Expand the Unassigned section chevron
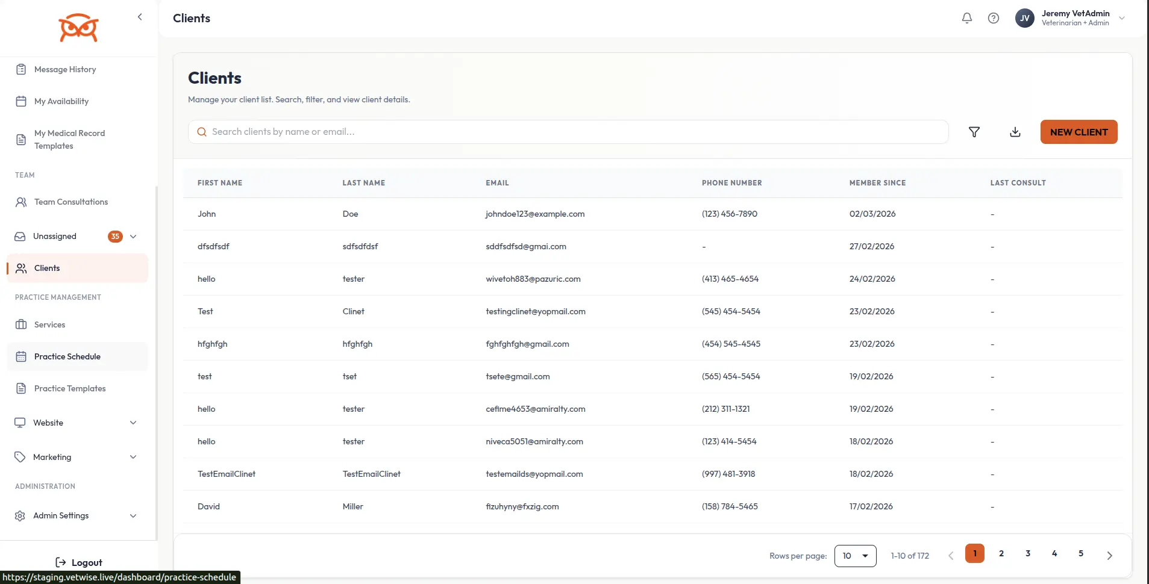Image resolution: width=1149 pixels, height=584 pixels. [x=133, y=236]
